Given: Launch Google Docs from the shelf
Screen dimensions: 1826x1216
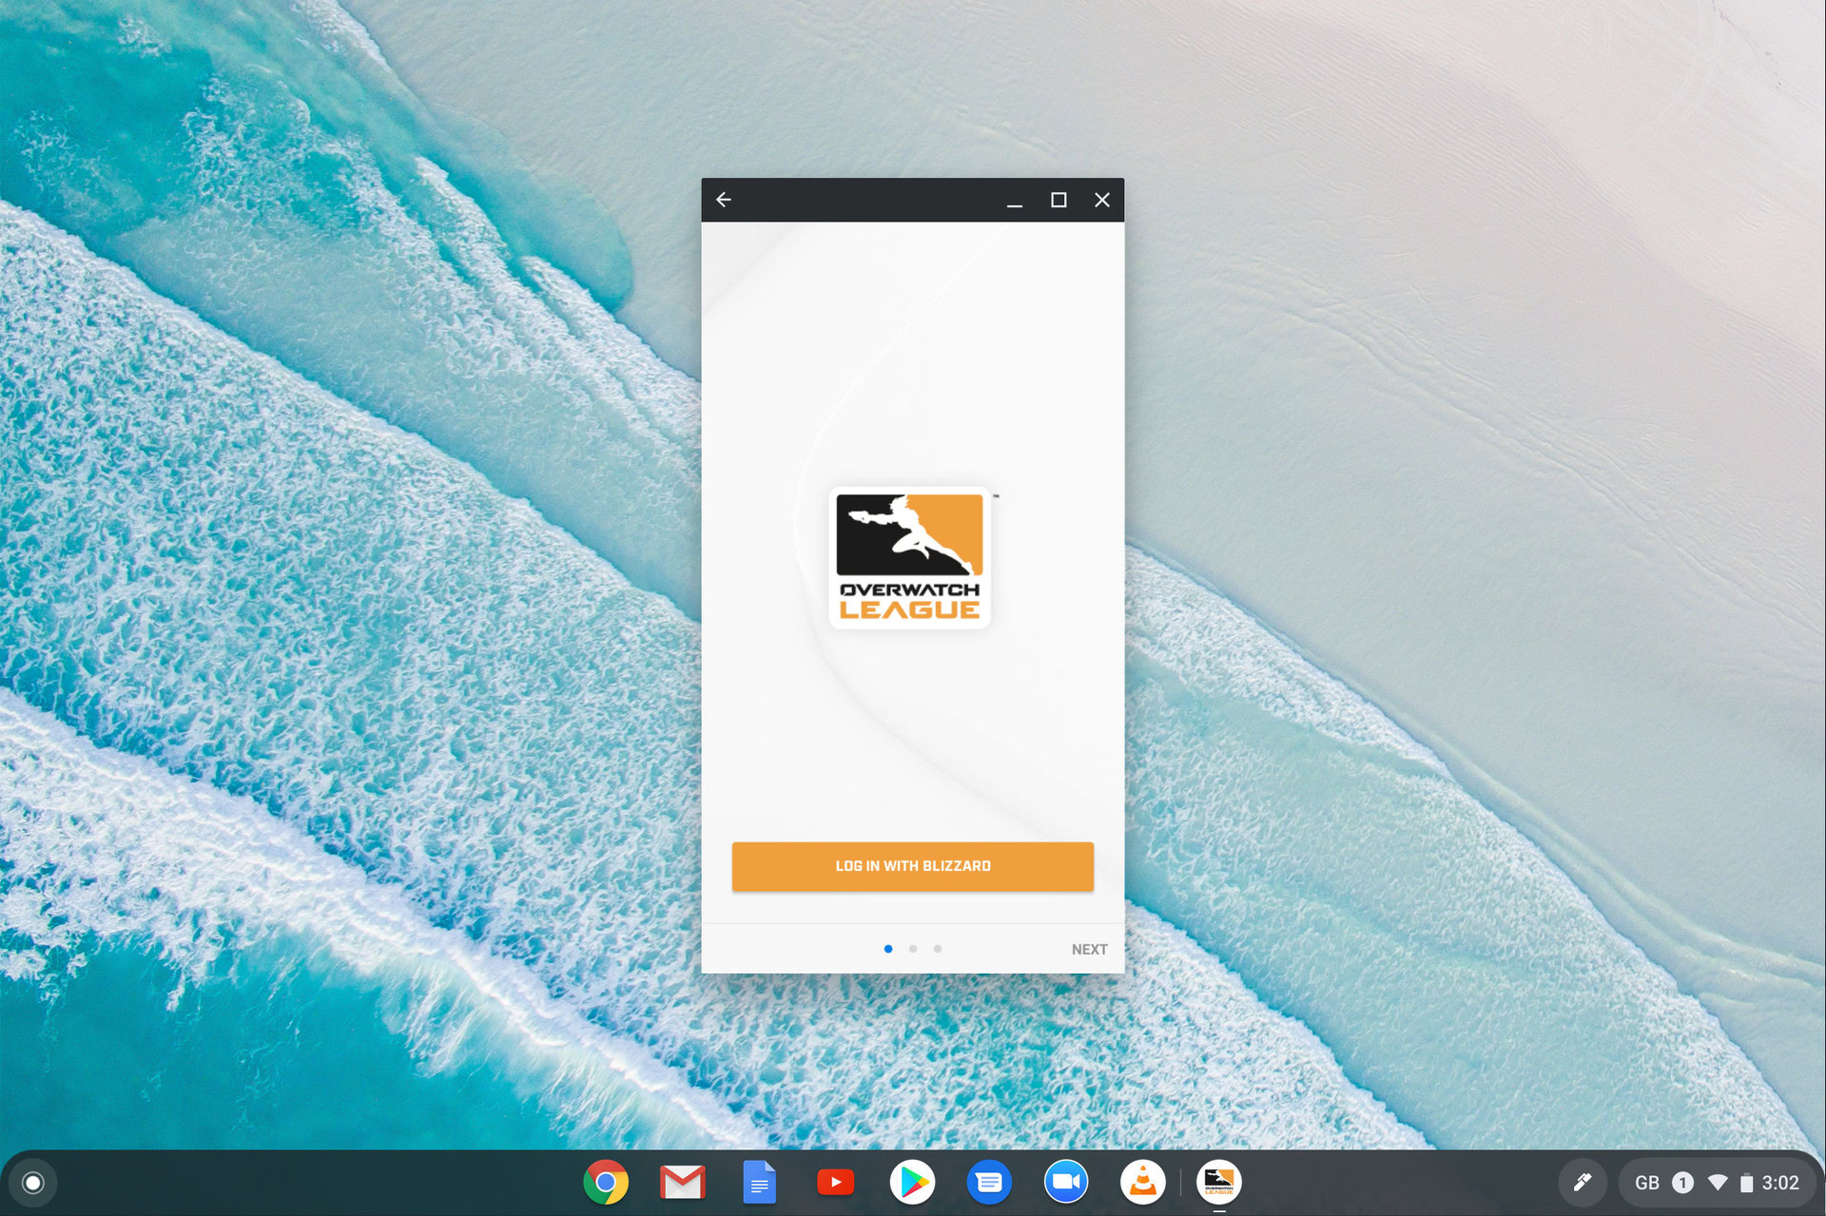Looking at the screenshot, I should (759, 1183).
